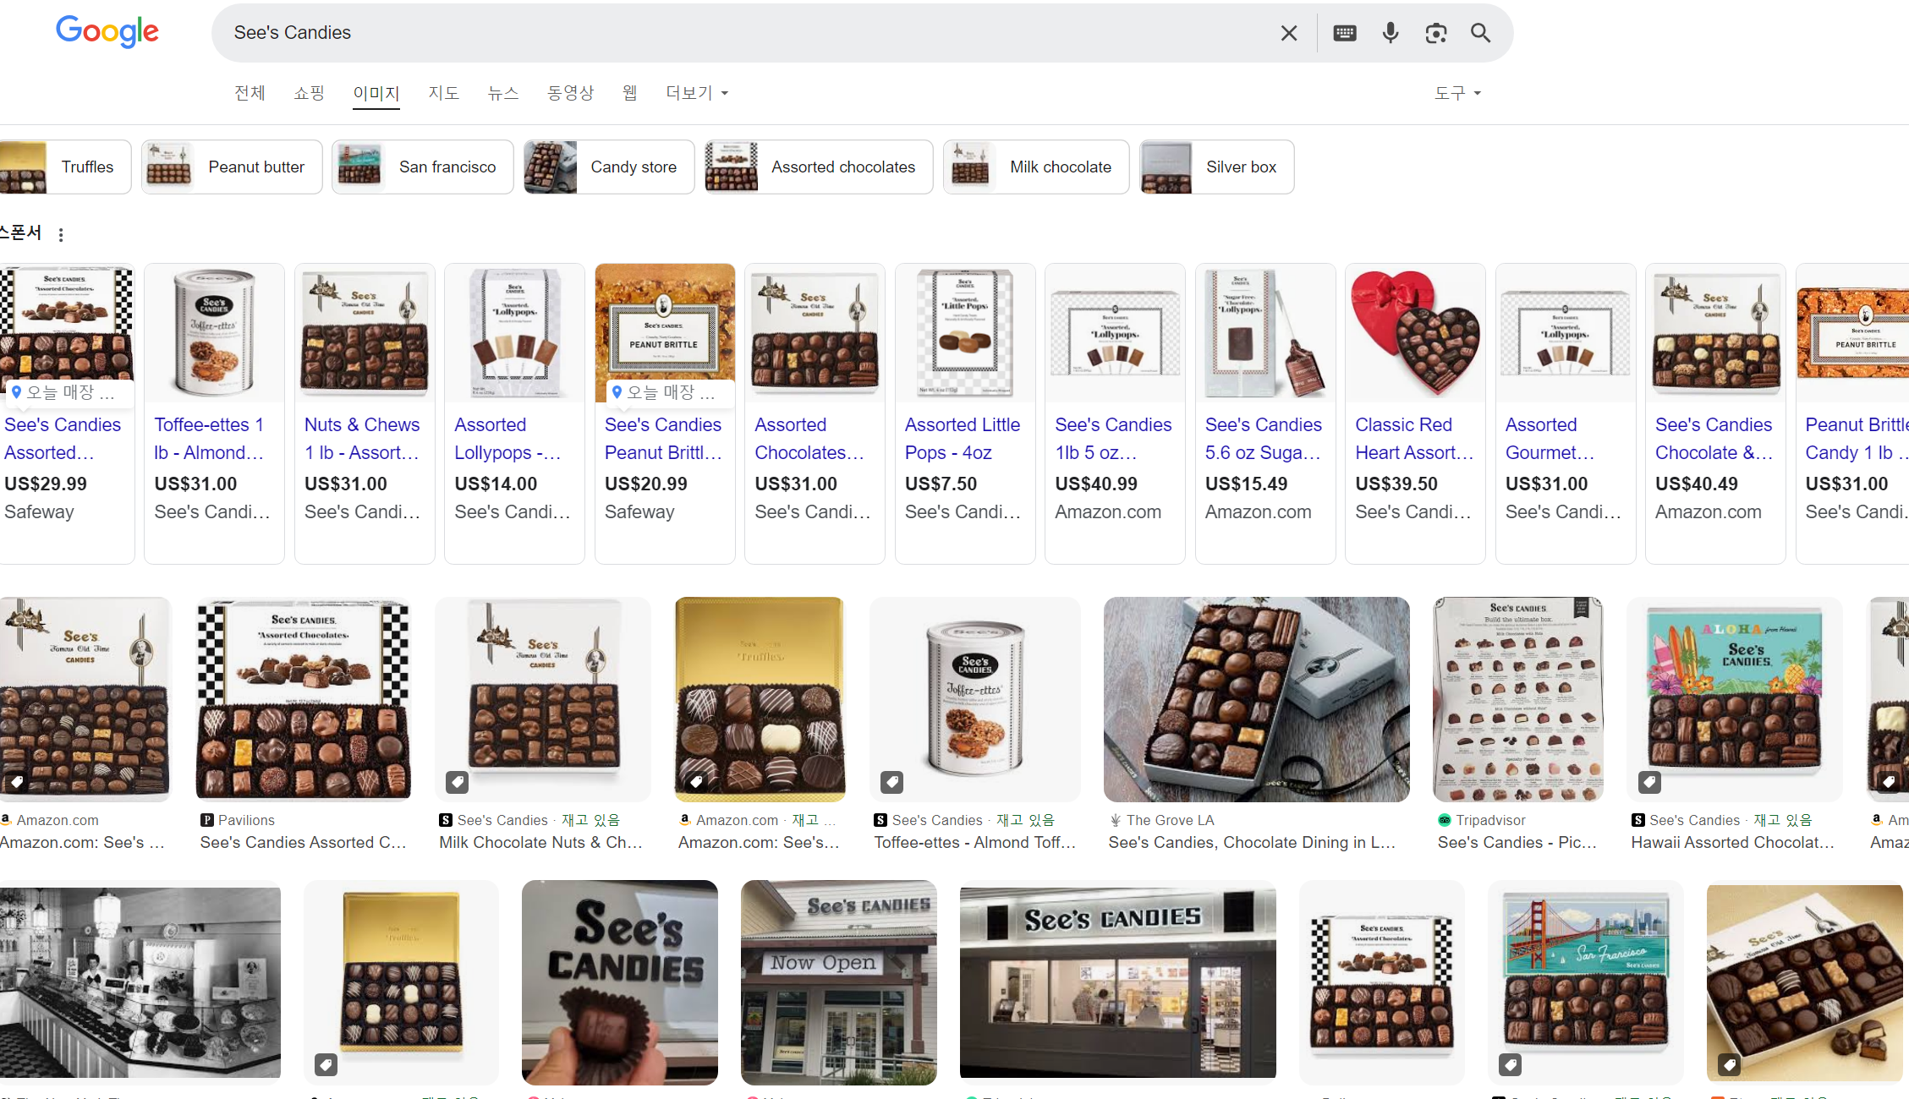This screenshot has width=1909, height=1099.
Task: Open See's Candies Peanut Brittle Safeway link
Action: tap(663, 439)
